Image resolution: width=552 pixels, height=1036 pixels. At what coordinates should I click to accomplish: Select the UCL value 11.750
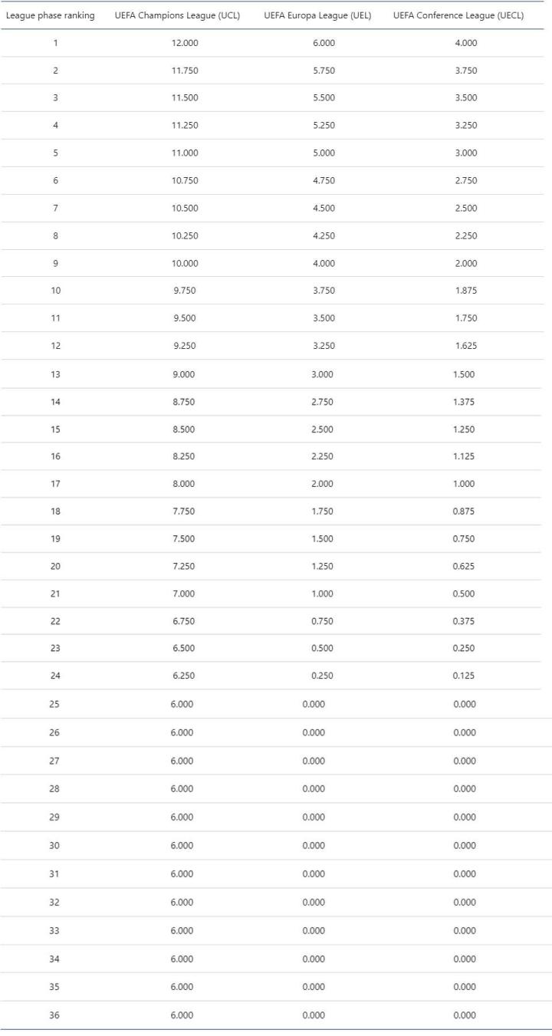click(185, 71)
